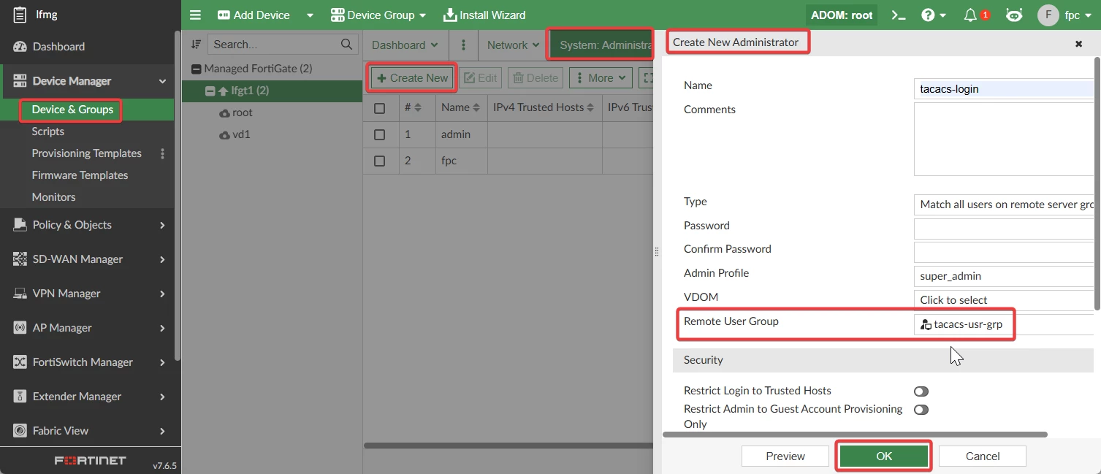The height and width of the screenshot is (474, 1101).
Task: Open Monitors in Device Manager
Action: click(53, 197)
